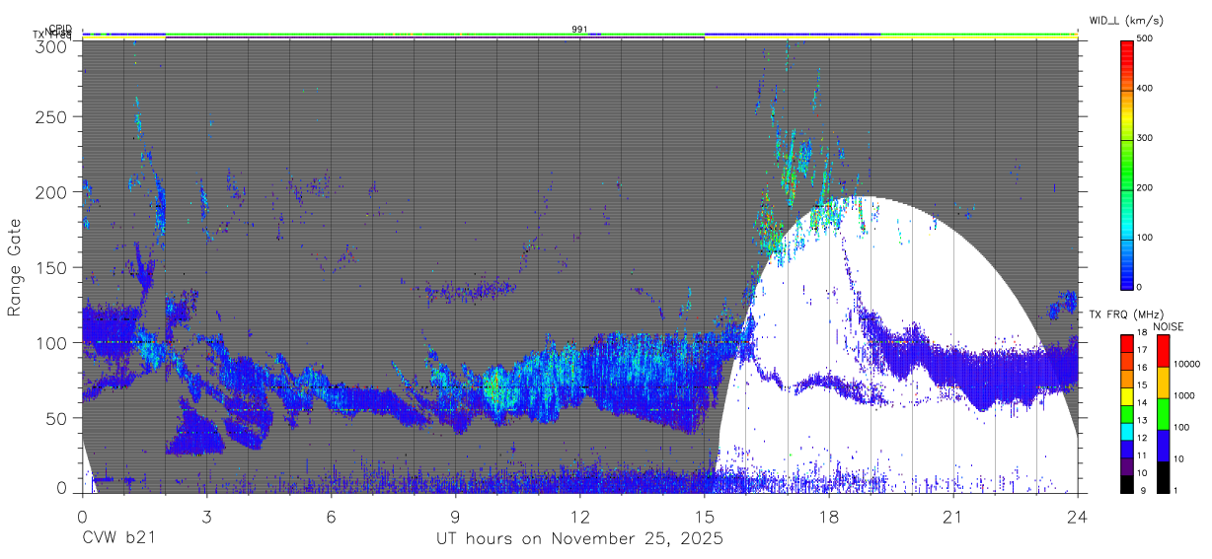1212x559 pixels.
Task: Click the '400' label on the WID color bar
Action: click(x=1146, y=88)
